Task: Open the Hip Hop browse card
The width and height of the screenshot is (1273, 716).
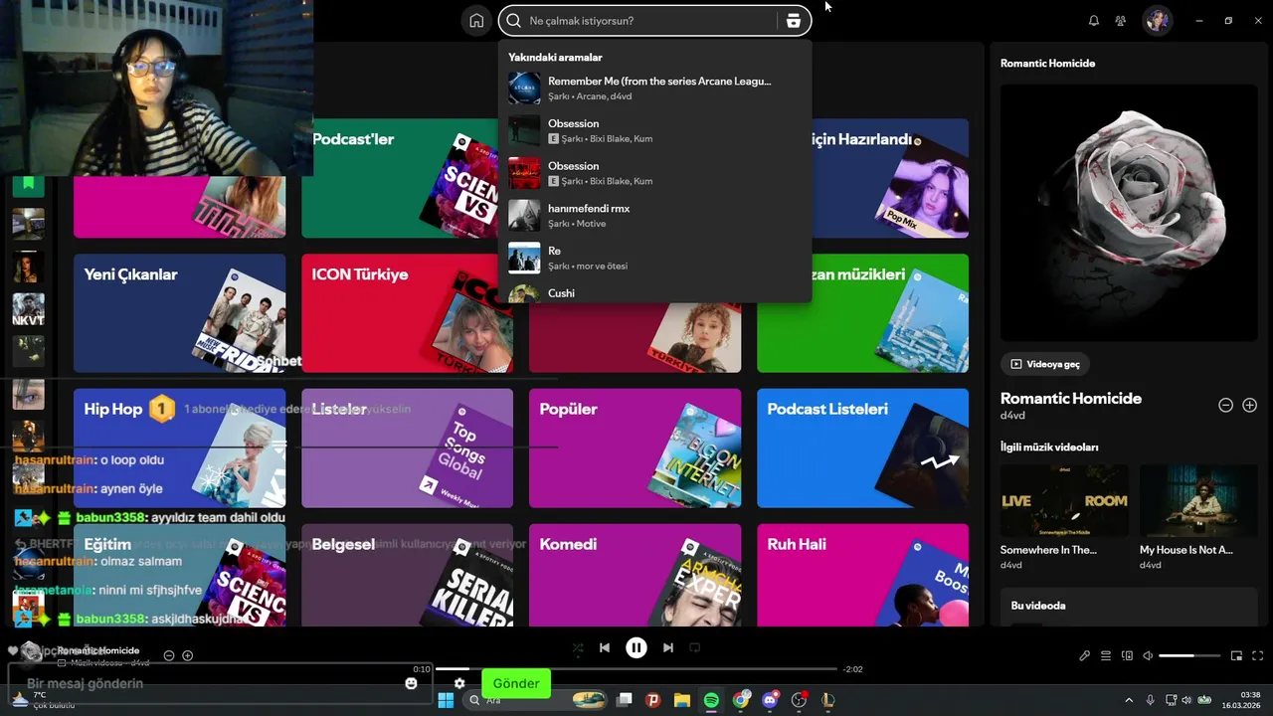Action: click(x=179, y=447)
